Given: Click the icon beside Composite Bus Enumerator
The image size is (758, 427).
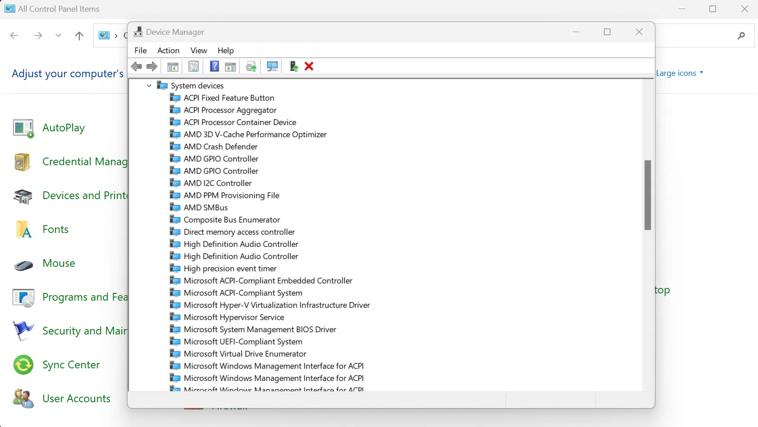Looking at the screenshot, I should 175,219.
